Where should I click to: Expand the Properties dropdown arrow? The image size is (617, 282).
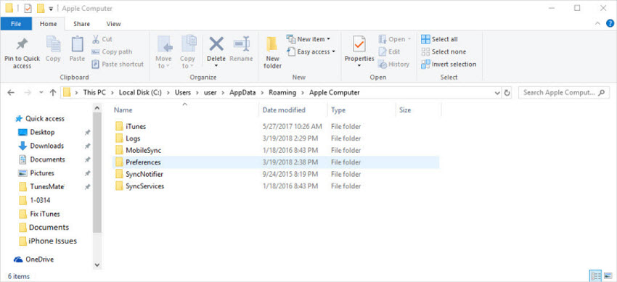click(x=359, y=66)
